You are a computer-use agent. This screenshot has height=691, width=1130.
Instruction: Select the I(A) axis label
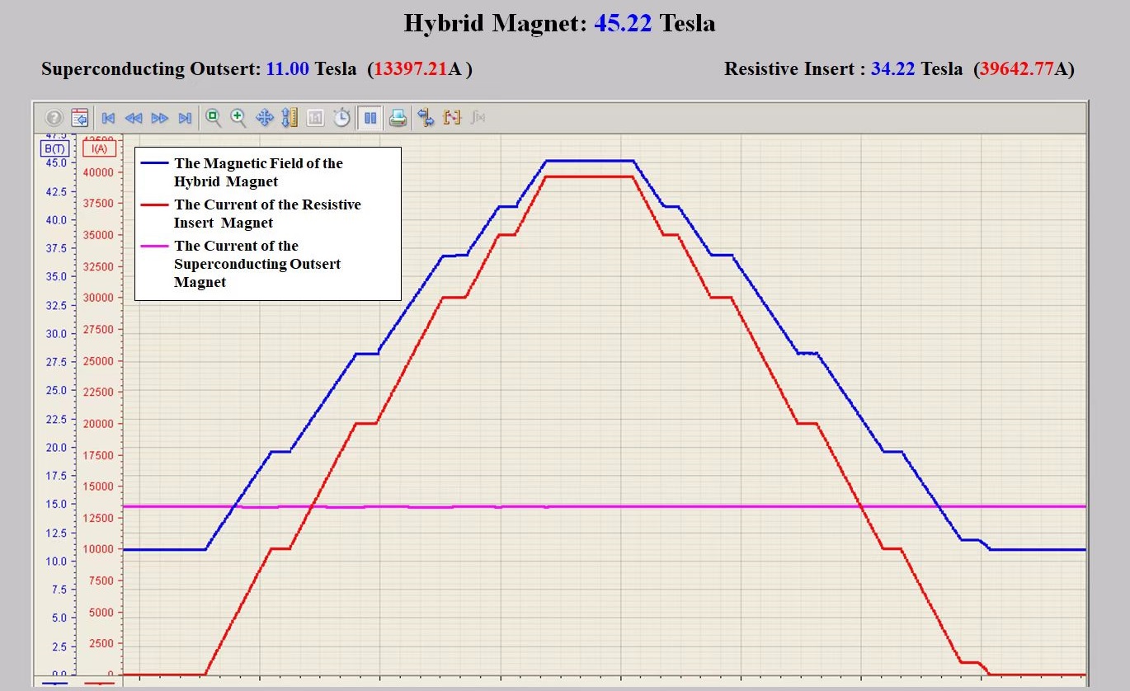click(99, 148)
